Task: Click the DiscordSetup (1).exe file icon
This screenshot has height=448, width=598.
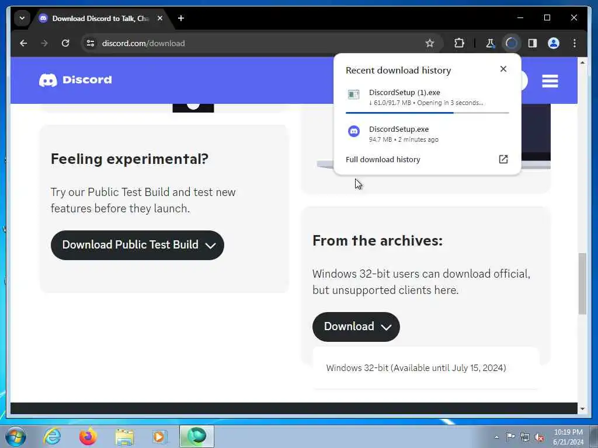Action: tap(353, 94)
